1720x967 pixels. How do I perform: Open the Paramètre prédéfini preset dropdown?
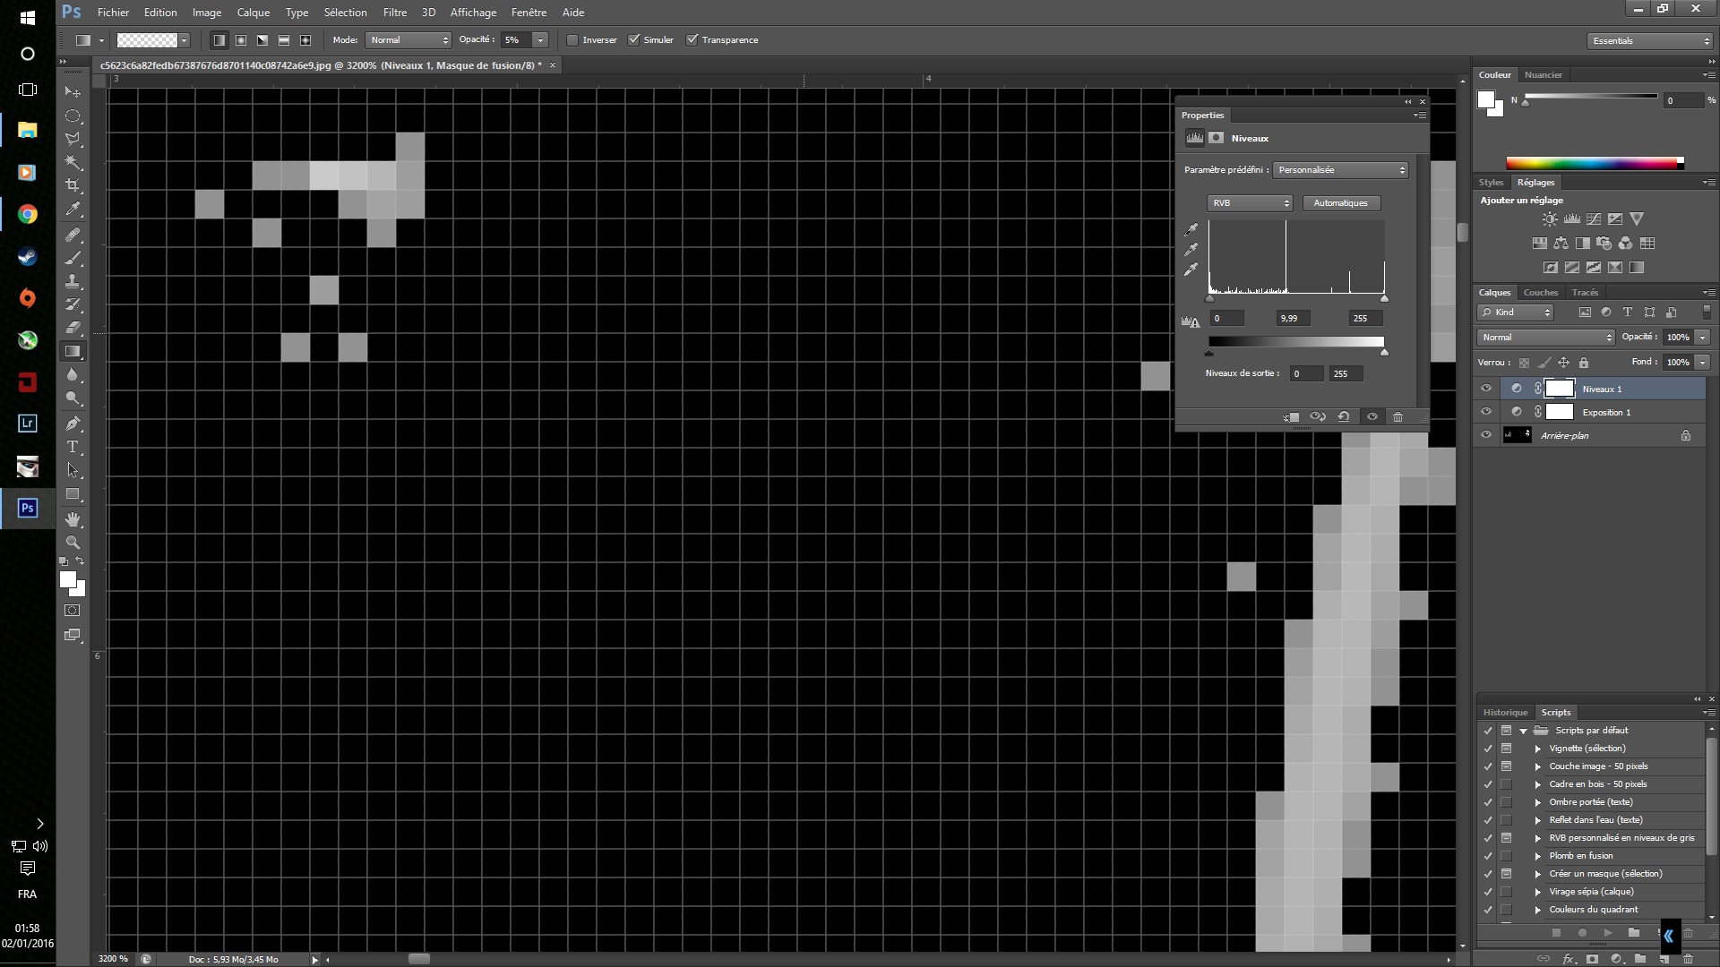1340,170
